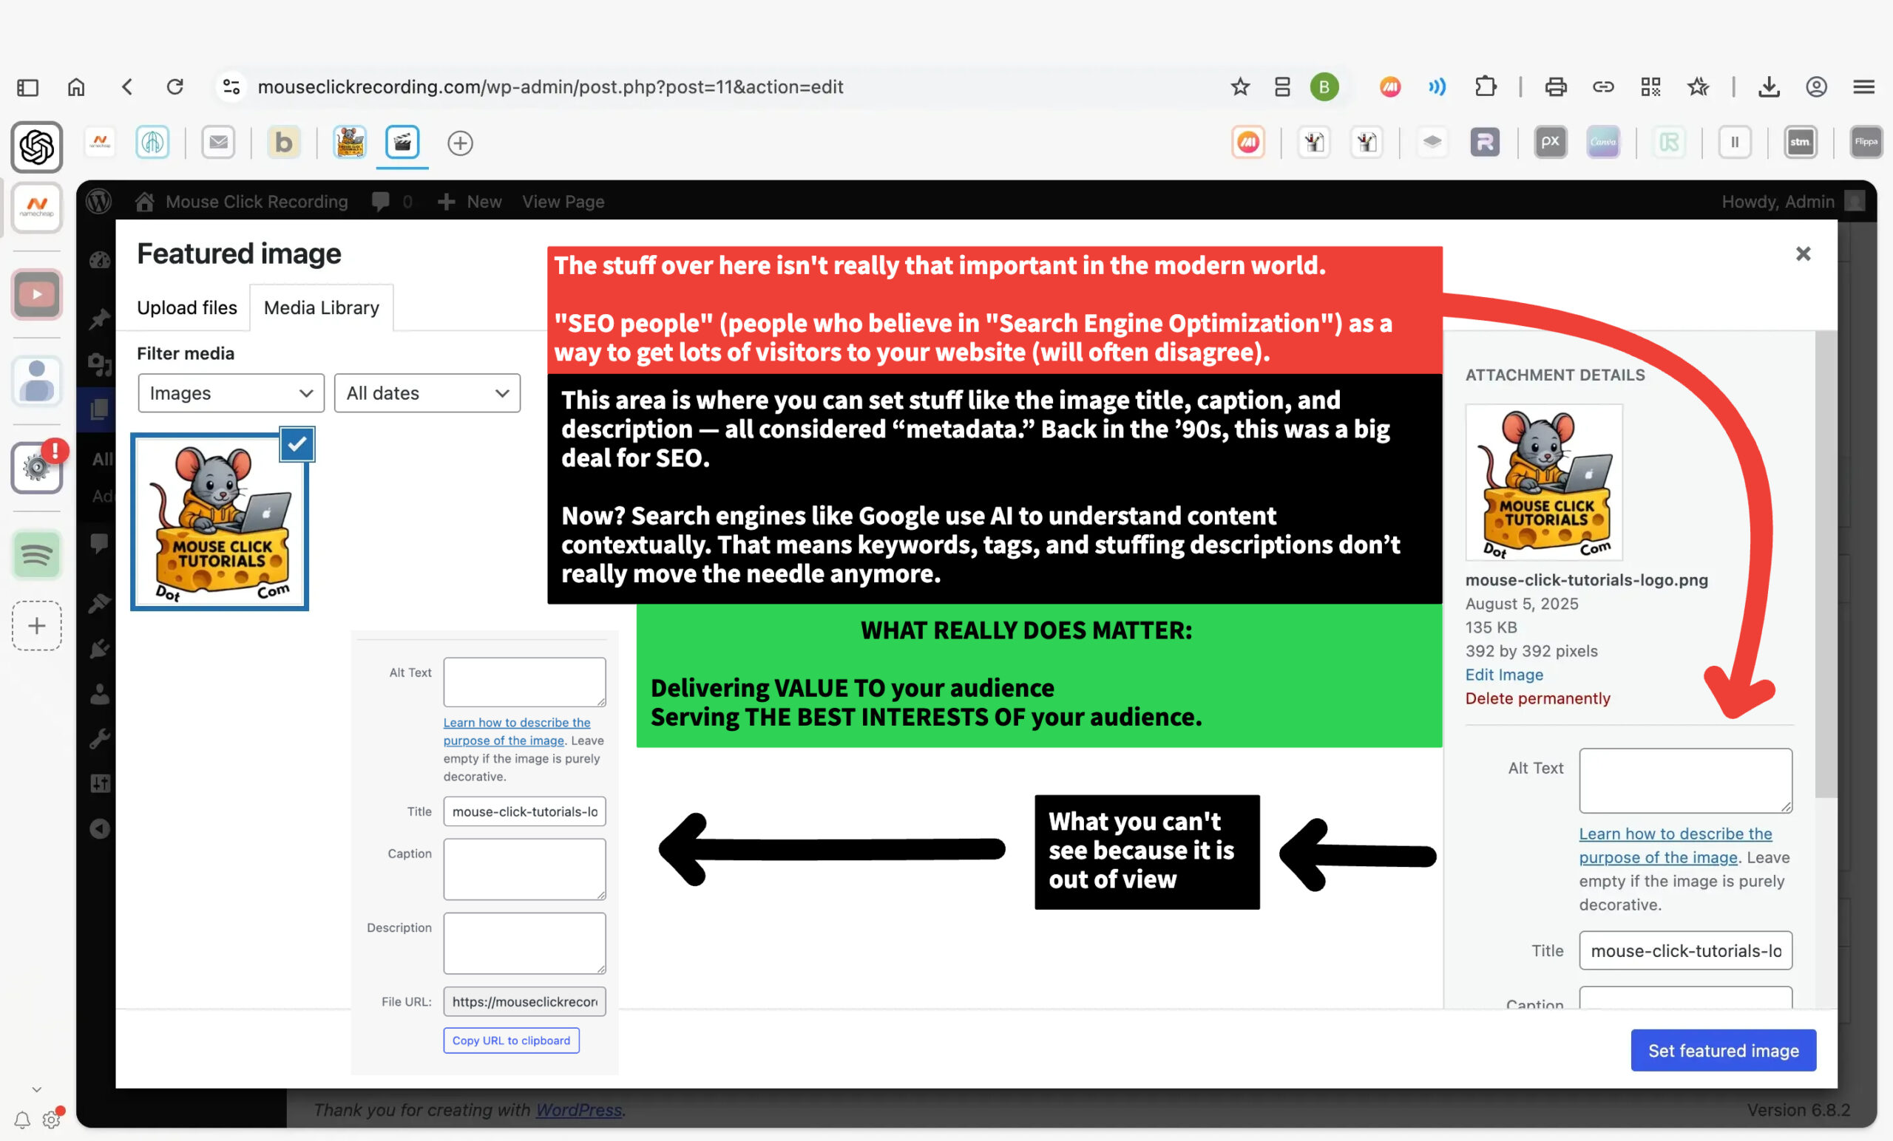
Task: Click the attachment details scrollbar
Action: tap(1826, 565)
